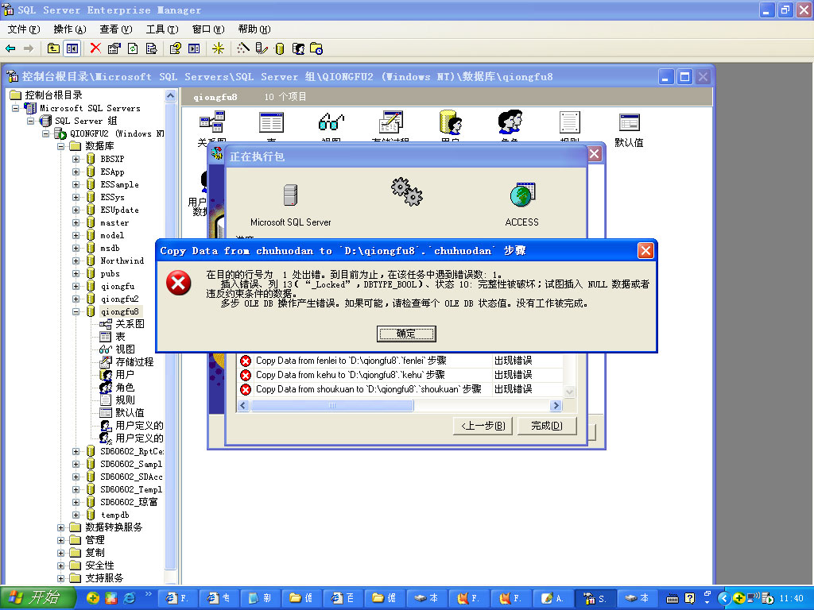This screenshot has height=610, width=814.
Task: Click the Forward arrow toolbar icon
Action: [x=29, y=48]
